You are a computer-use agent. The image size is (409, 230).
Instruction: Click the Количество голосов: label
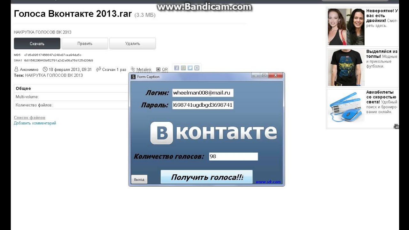pos(169,157)
